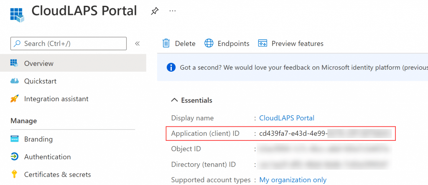This screenshot has width=428, height=185.
Task: Click the CloudLAPS Portal app registration icon
Action: (17, 15)
